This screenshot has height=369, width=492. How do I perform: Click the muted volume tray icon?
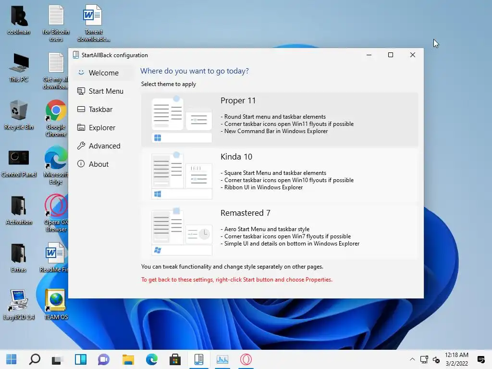[x=436, y=359]
